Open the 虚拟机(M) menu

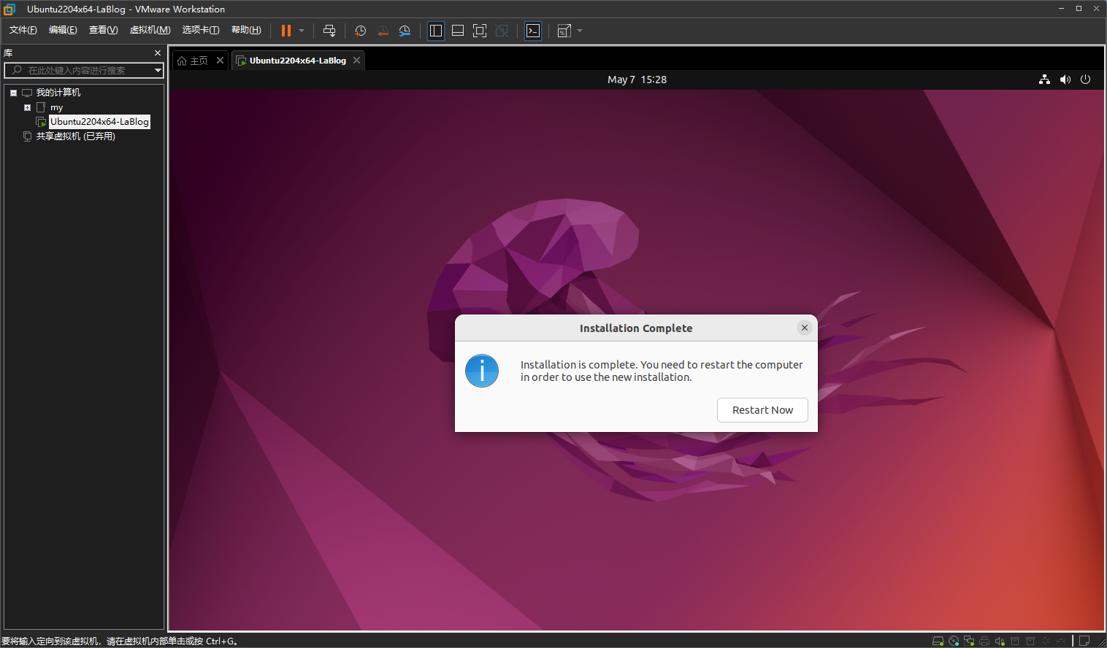coord(150,30)
